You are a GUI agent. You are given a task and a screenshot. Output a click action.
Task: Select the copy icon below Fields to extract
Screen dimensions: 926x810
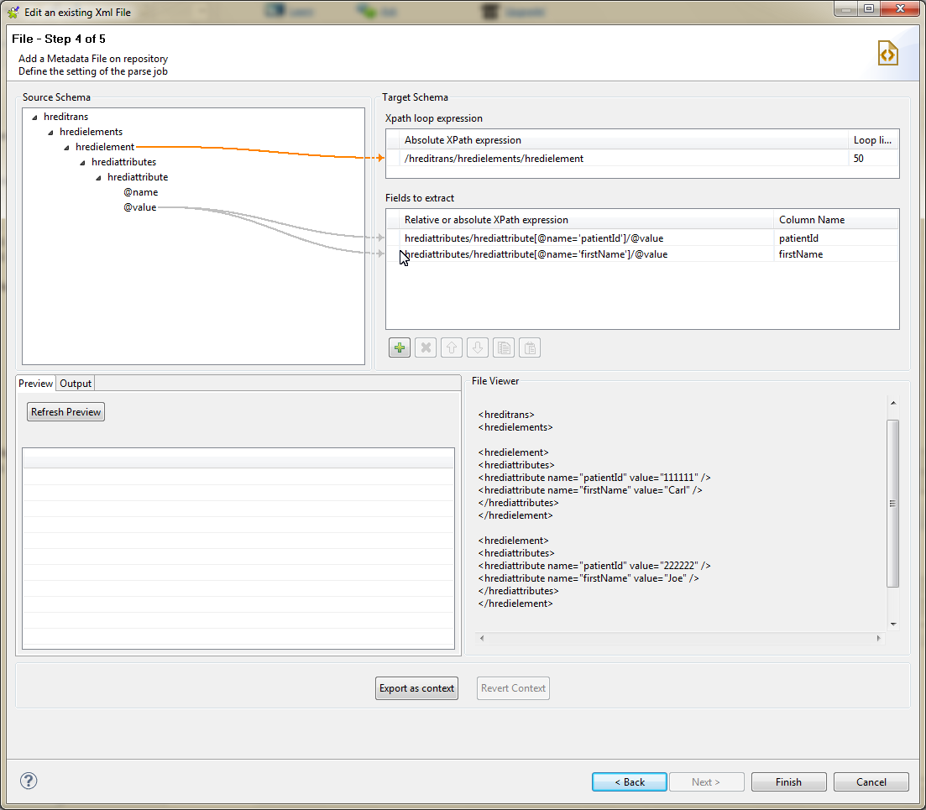point(503,347)
